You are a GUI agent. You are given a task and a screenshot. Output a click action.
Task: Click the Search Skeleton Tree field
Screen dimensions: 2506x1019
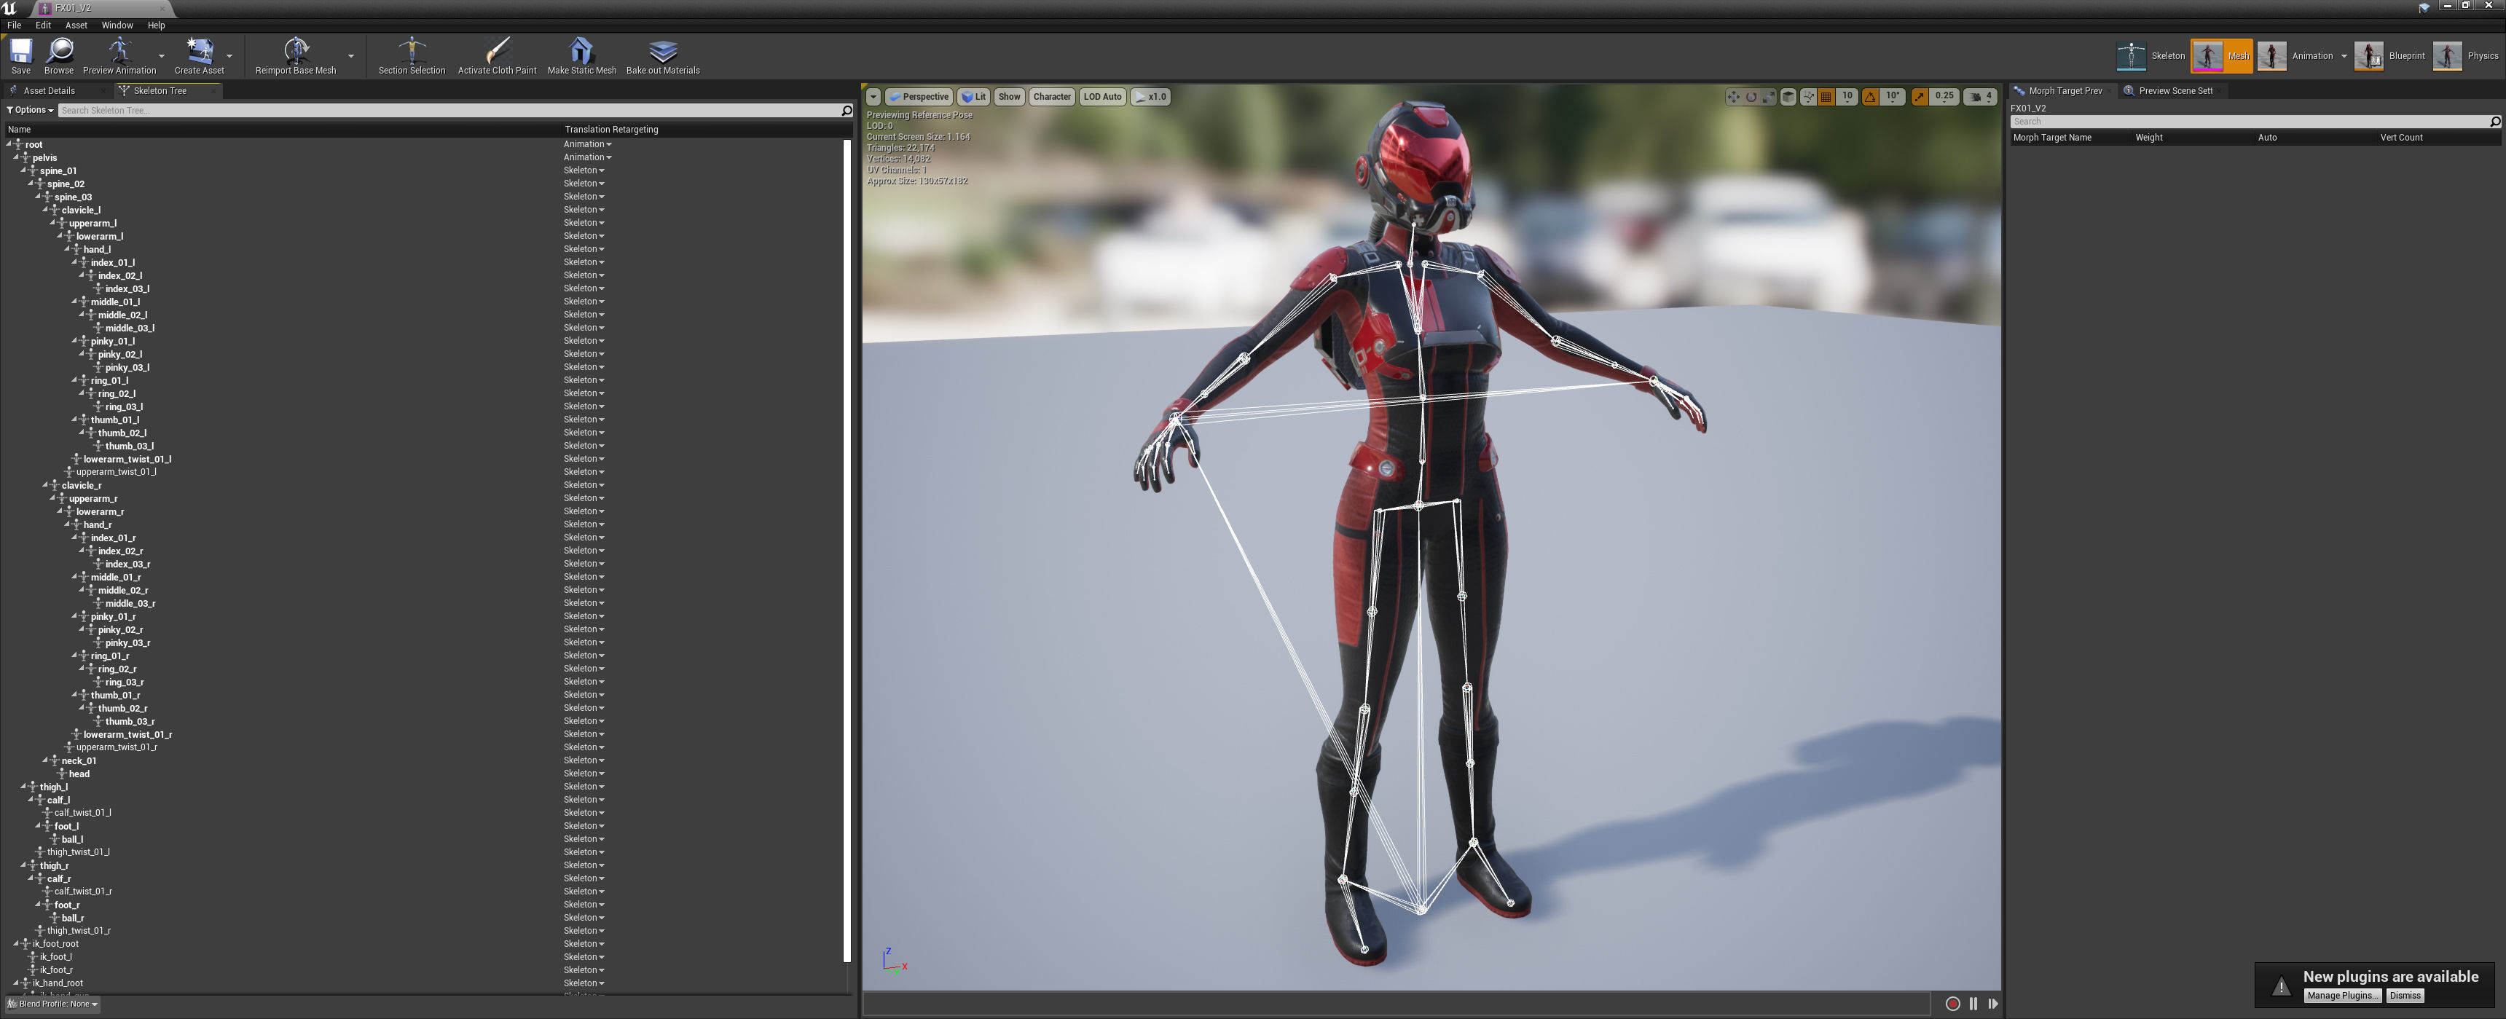click(447, 111)
